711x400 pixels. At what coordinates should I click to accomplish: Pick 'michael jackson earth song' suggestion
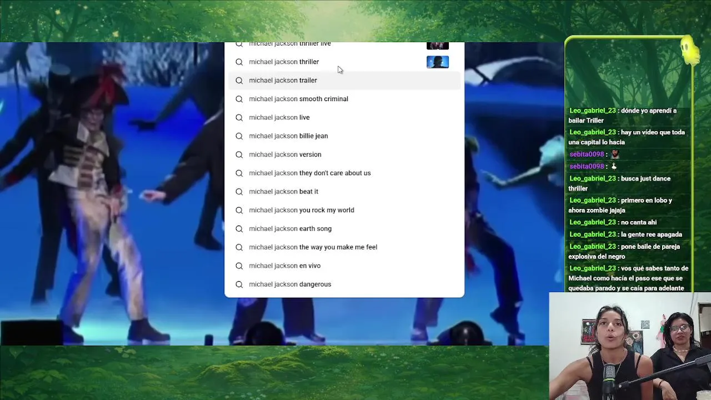click(344, 228)
